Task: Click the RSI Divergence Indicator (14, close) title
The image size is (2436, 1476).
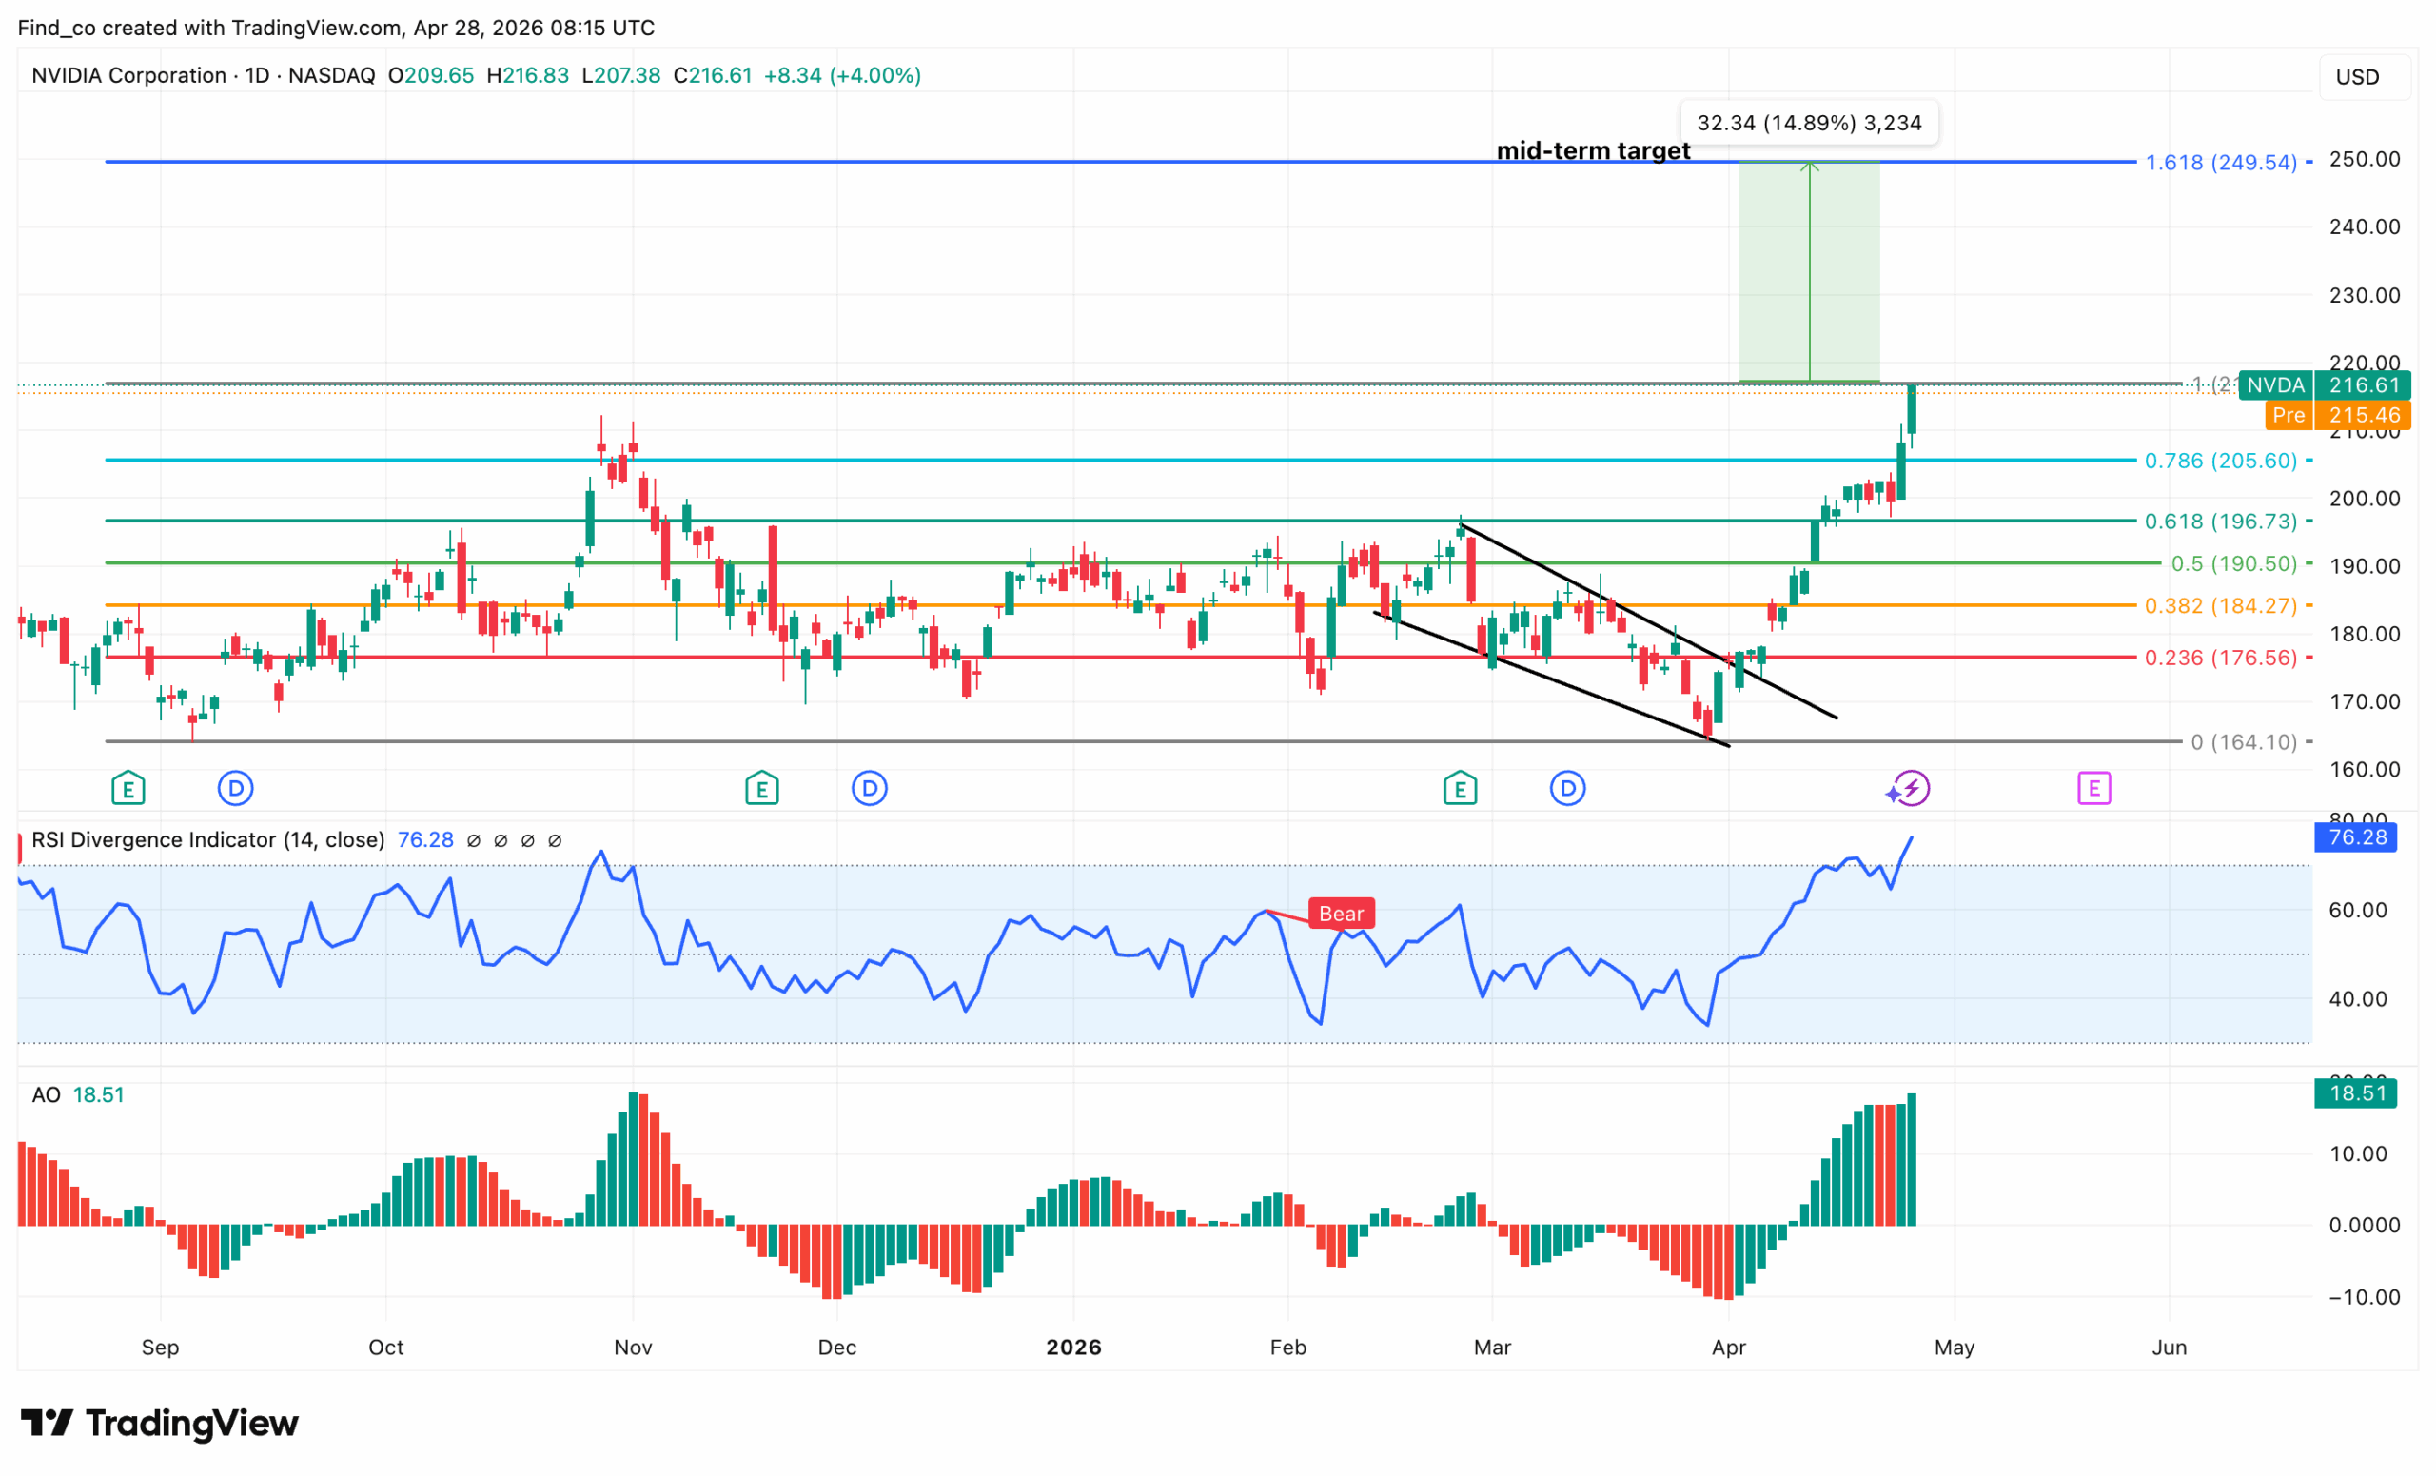Action: point(207,839)
